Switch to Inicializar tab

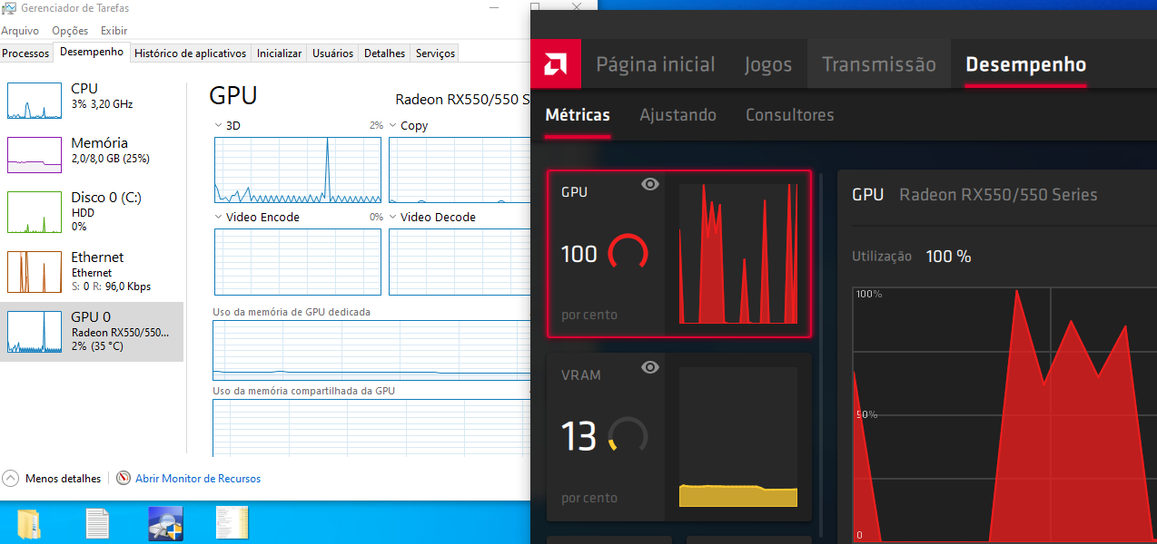[x=279, y=53]
